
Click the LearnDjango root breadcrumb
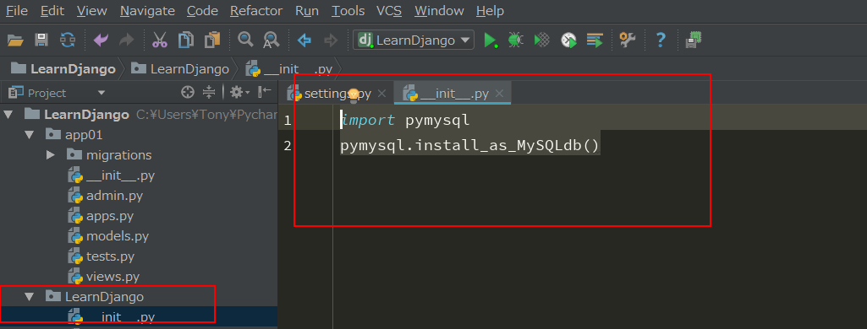pos(63,69)
